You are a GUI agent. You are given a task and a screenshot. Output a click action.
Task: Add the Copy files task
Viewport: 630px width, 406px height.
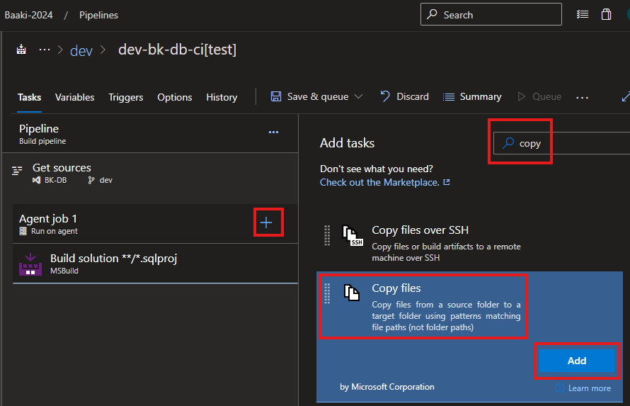[x=577, y=361]
